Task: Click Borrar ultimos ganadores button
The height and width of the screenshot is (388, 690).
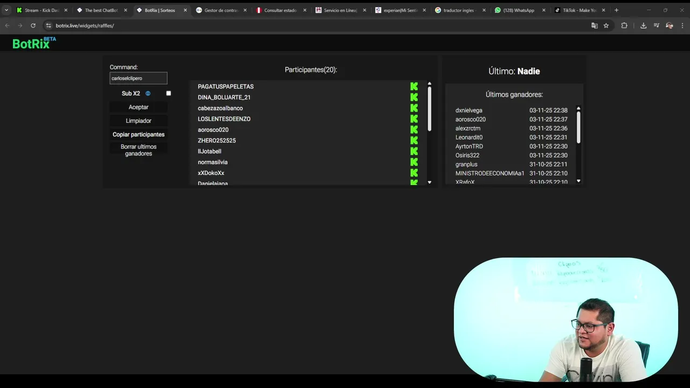Action: [x=139, y=150]
